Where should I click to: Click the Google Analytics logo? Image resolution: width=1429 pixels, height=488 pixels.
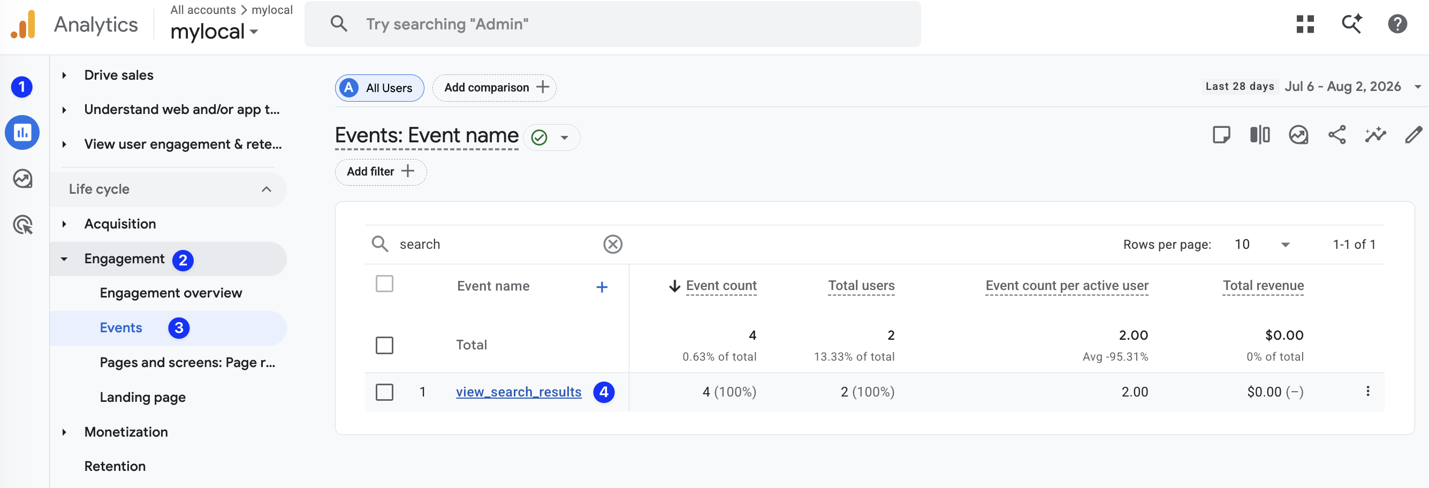point(24,25)
